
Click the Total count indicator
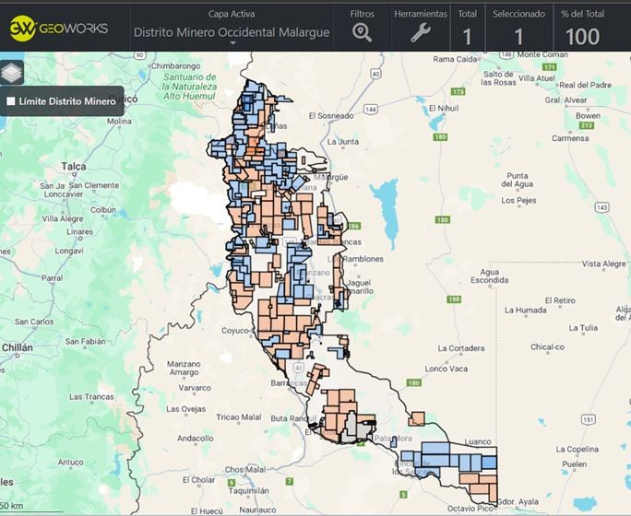(468, 37)
